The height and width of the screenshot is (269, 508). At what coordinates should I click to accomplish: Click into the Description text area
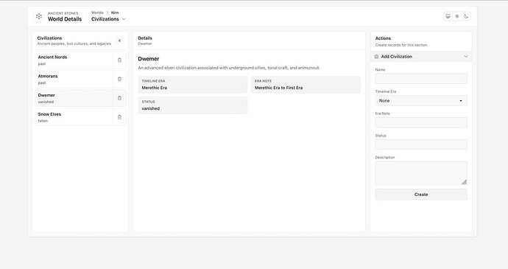(421, 173)
